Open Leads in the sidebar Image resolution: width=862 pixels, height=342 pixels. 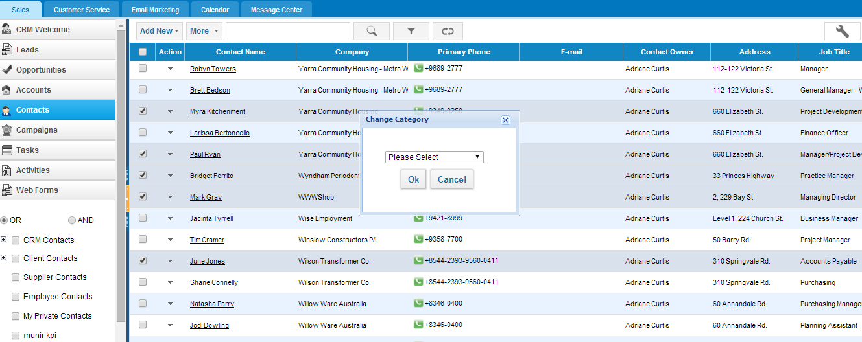pyautogui.click(x=58, y=50)
